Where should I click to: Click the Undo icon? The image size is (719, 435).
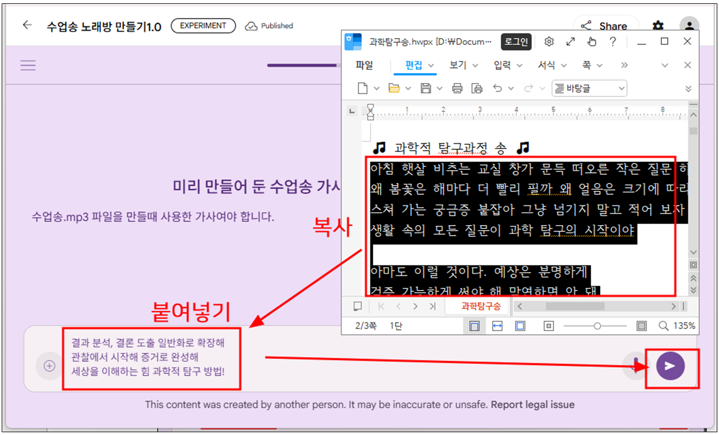[x=497, y=88]
